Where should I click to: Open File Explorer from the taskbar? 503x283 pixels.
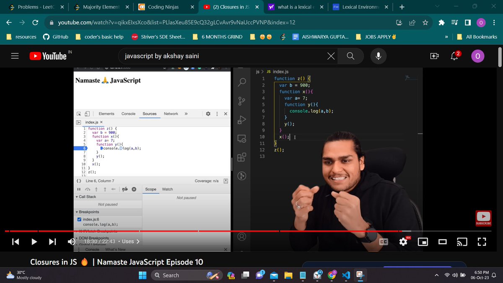point(288,275)
